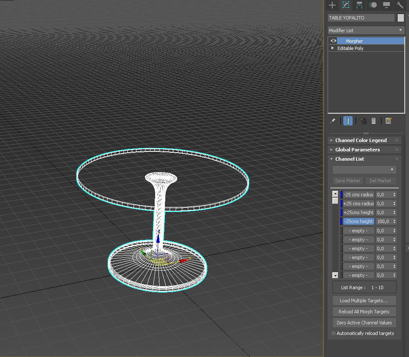Select the -25 cms radius channel
This screenshot has height=357, width=409.
click(x=359, y=195)
